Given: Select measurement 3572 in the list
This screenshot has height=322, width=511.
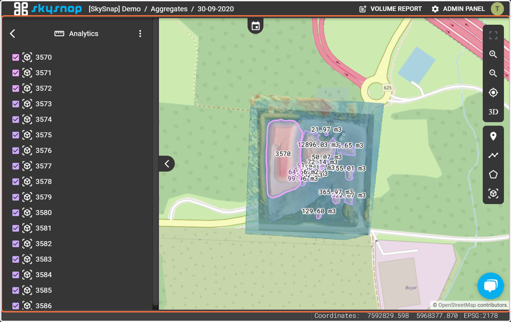Looking at the screenshot, I should 43,89.
